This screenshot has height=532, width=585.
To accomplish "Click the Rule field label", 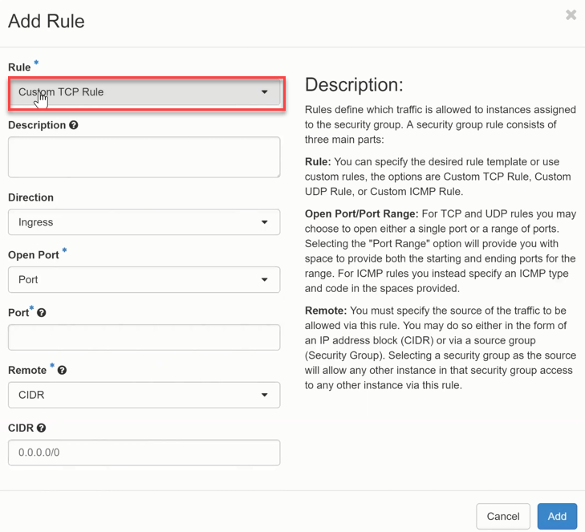I will pyautogui.click(x=19, y=67).
